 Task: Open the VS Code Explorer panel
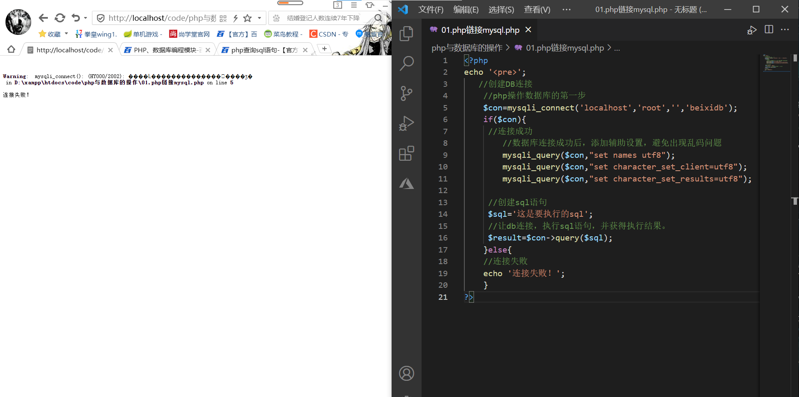coord(406,34)
